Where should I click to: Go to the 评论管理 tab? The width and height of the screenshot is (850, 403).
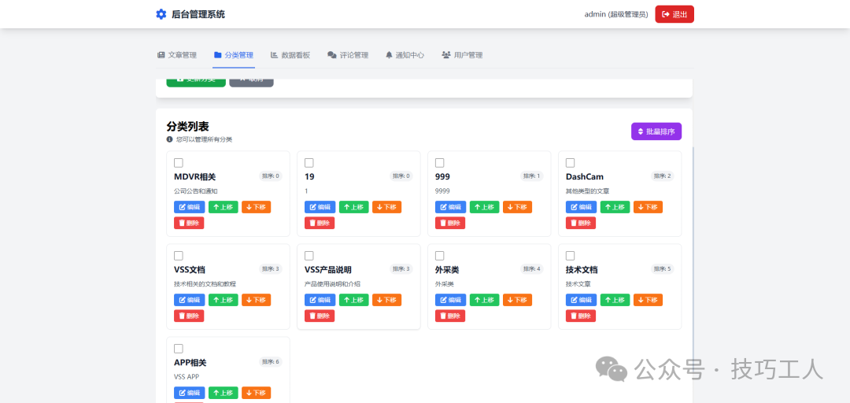click(348, 55)
